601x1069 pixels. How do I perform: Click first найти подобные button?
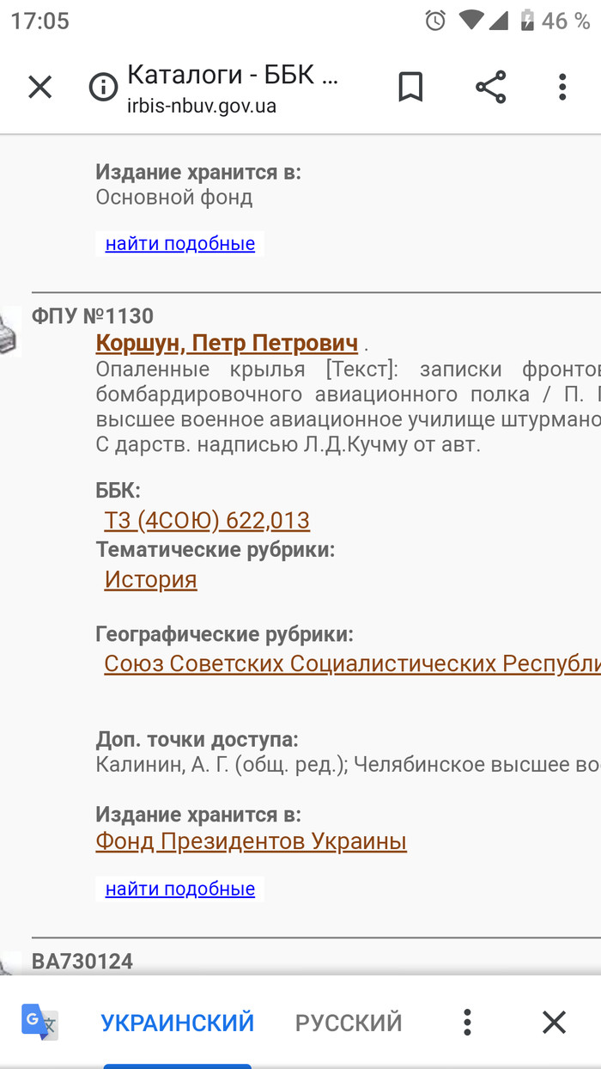180,244
